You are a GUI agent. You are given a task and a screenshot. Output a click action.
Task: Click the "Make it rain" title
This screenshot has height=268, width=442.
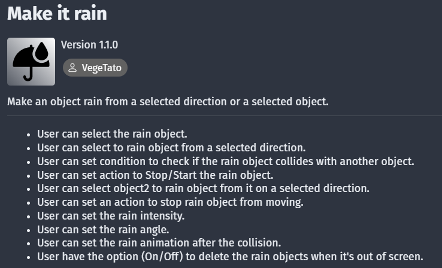point(57,13)
